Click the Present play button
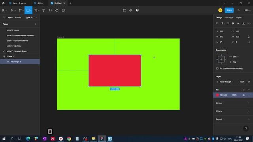 pyautogui.click(x=238, y=10)
